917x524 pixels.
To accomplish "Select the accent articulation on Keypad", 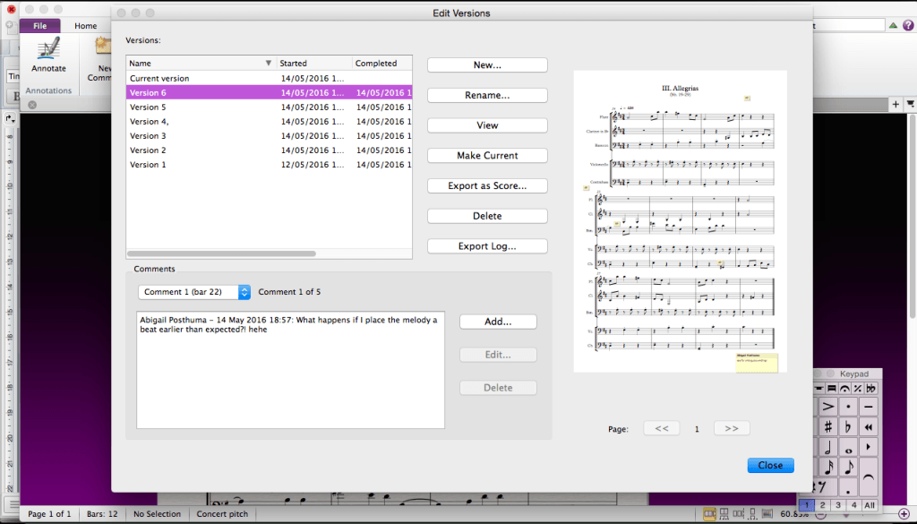I will pyautogui.click(x=827, y=407).
